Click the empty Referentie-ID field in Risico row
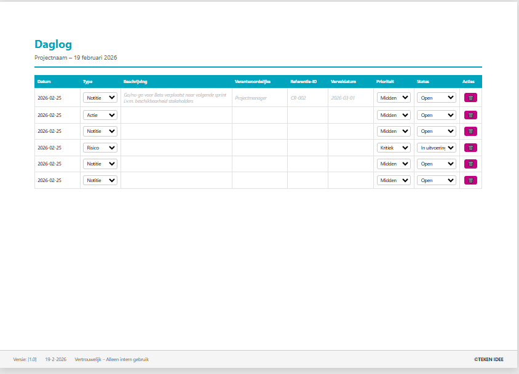This screenshot has height=374, width=519. (307, 148)
